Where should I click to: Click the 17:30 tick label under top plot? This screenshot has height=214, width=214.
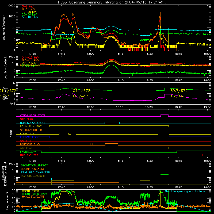tap(32, 54)
